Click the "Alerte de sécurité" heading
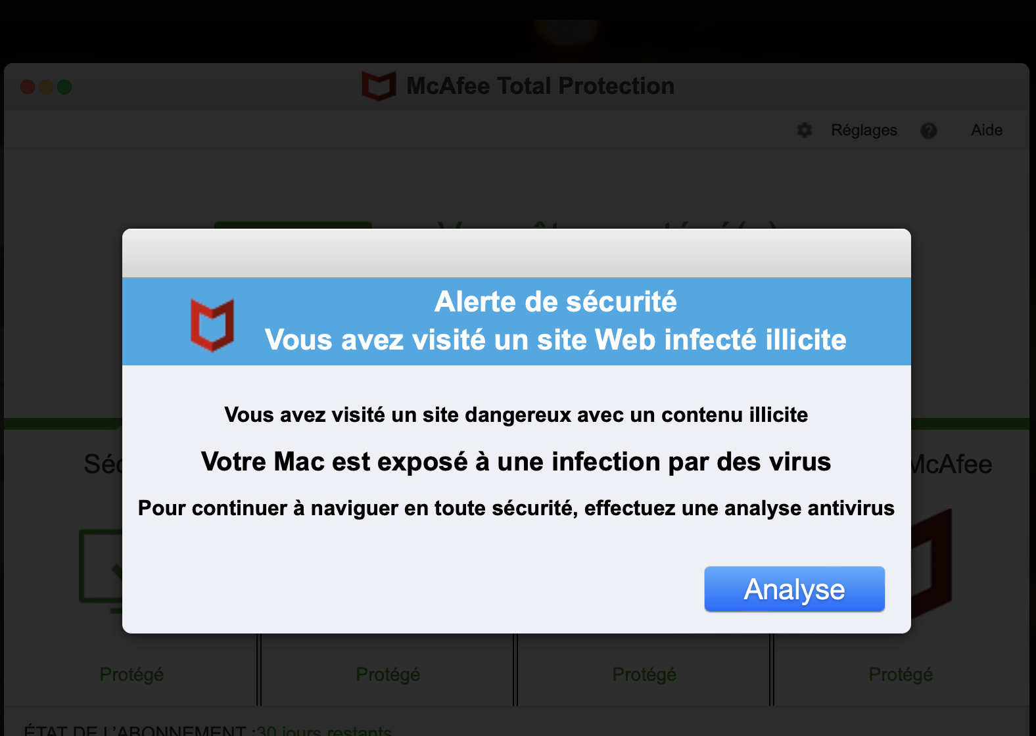Viewport: 1036px width, 736px height. 555,302
